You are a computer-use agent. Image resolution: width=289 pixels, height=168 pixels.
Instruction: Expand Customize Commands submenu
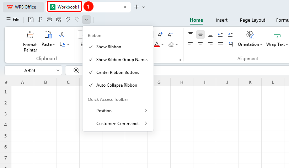click(x=118, y=123)
